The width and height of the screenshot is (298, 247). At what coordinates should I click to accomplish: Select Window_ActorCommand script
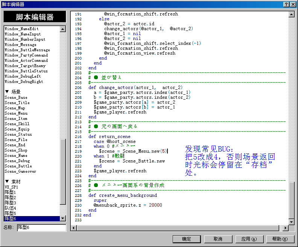point(26,61)
